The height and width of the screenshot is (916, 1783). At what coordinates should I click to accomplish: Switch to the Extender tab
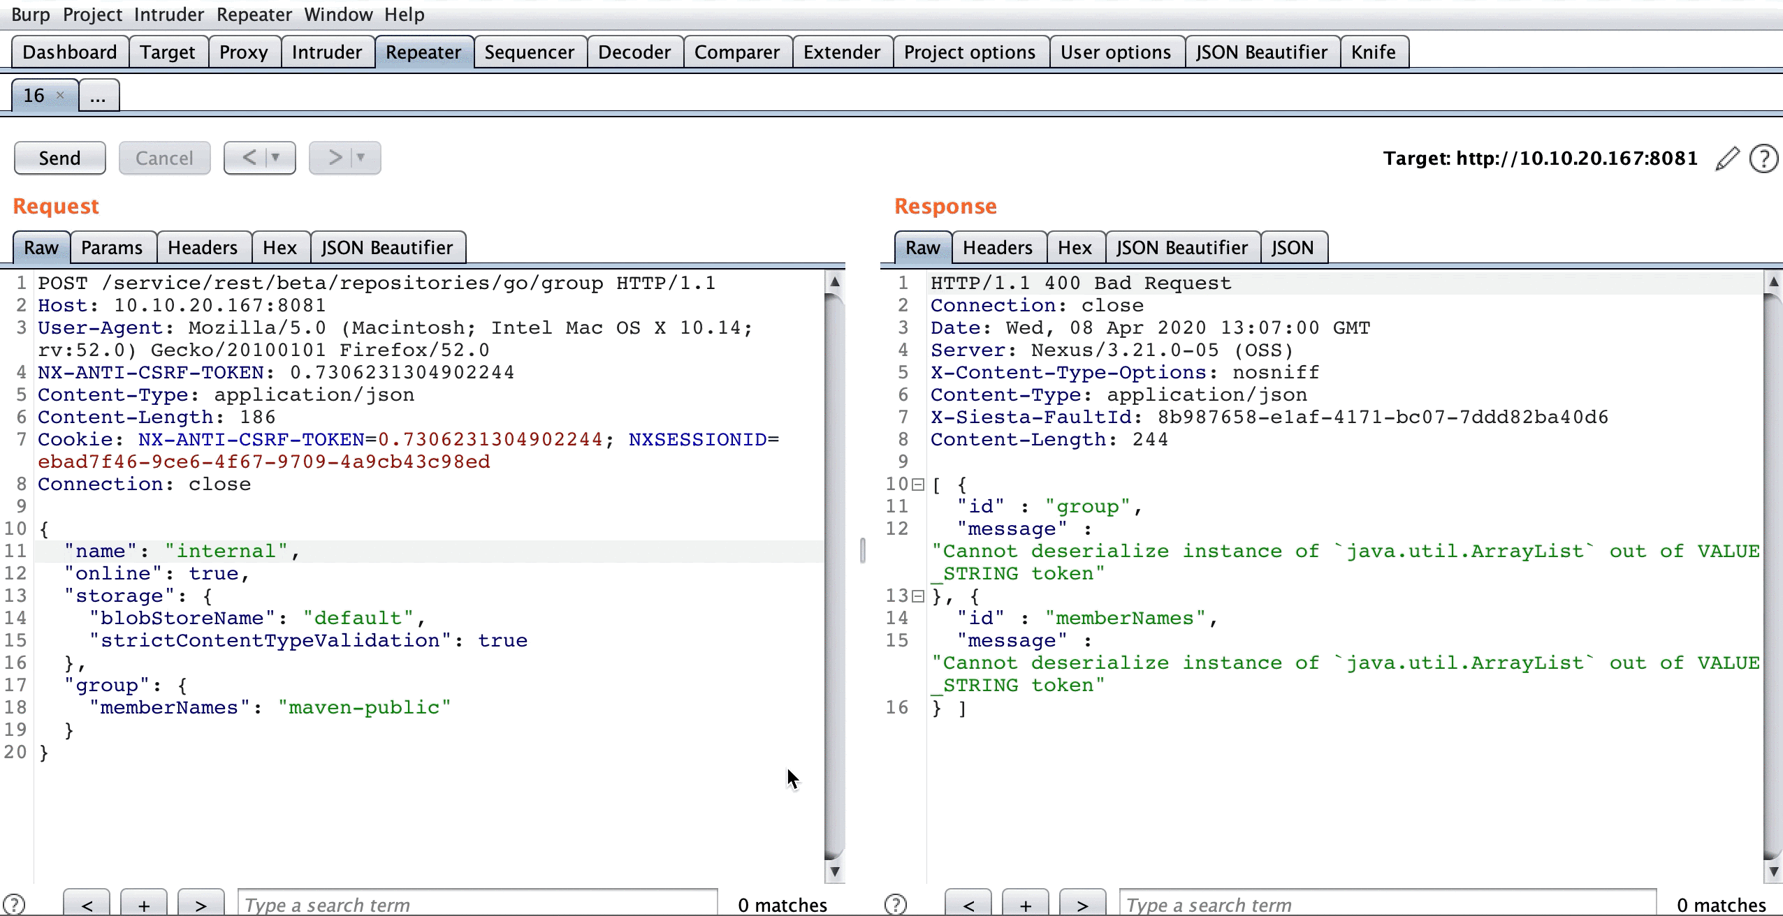pos(842,52)
